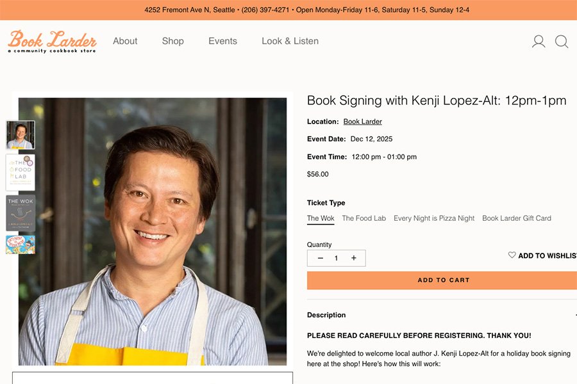577x384 pixels.
Task: View The Wok cover thumbnail
Action: (x=21, y=213)
